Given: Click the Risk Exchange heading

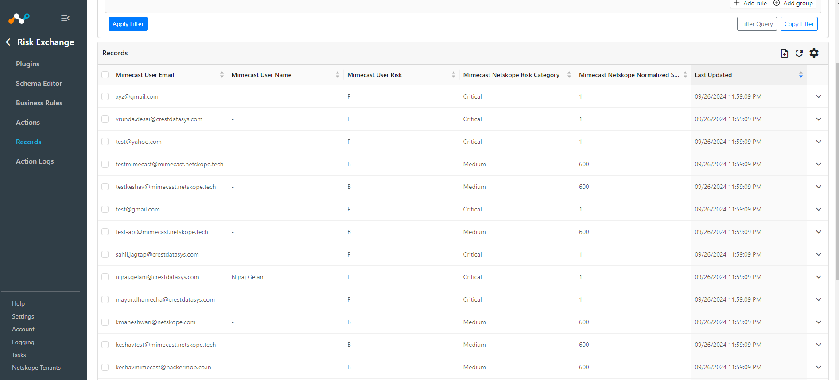Looking at the screenshot, I should click(46, 42).
